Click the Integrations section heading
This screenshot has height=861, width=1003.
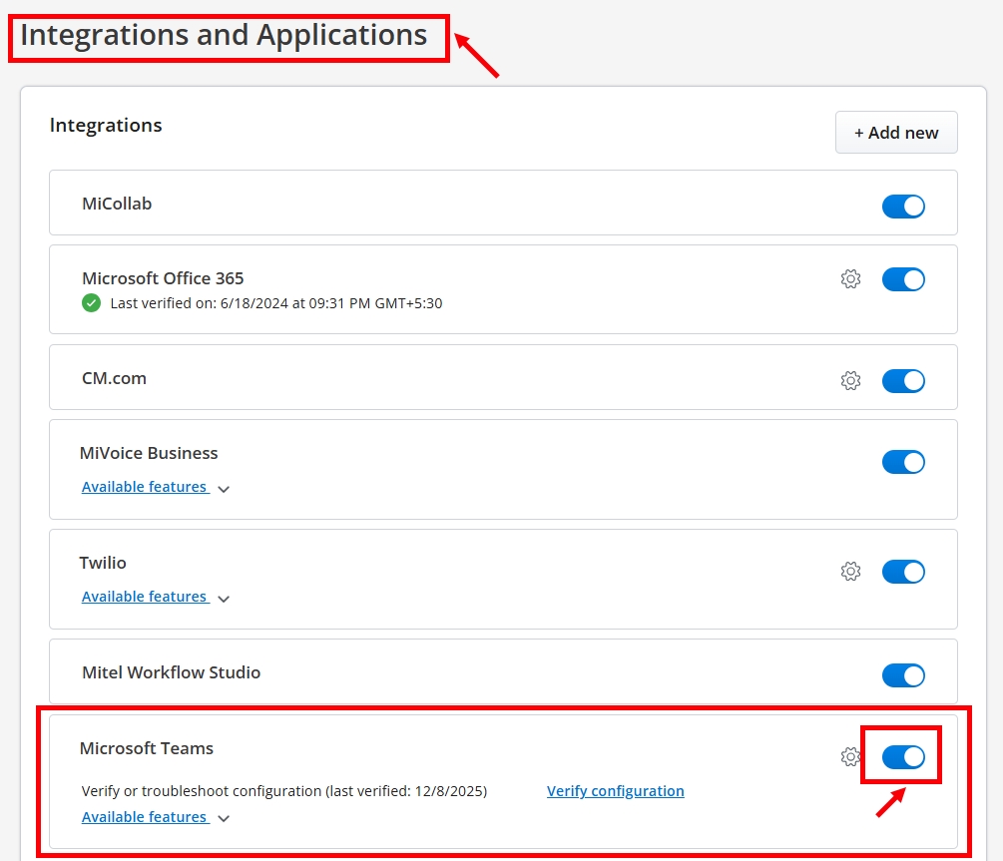click(106, 126)
